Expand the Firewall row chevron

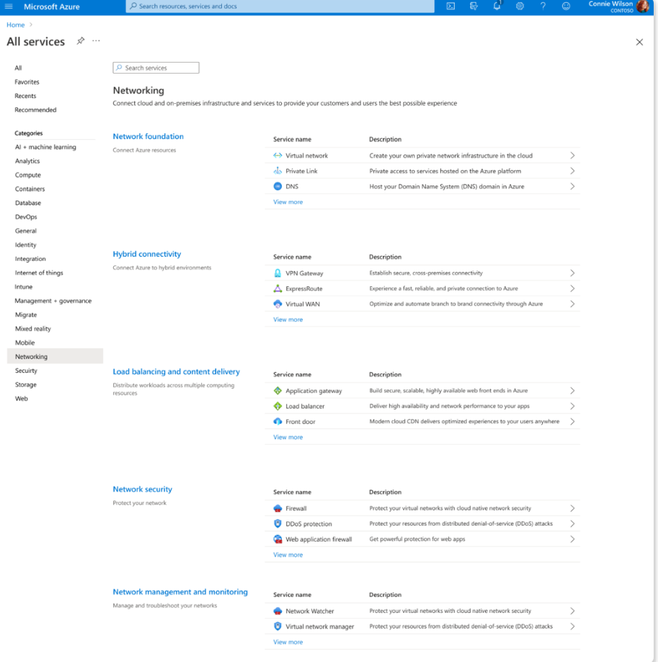572,508
